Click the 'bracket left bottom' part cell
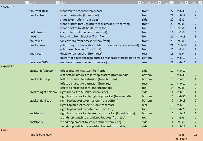Screen dimensions: 203x141 point(42,71)
